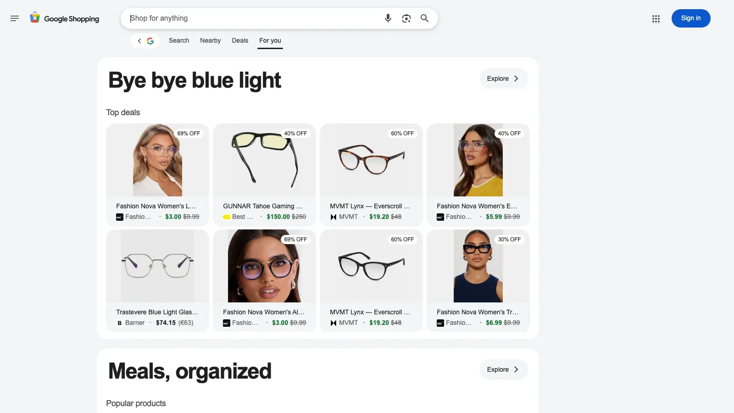This screenshot has height=413, width=734.
Task: Click the Barner seller icon
Action: tap(120, 323)
